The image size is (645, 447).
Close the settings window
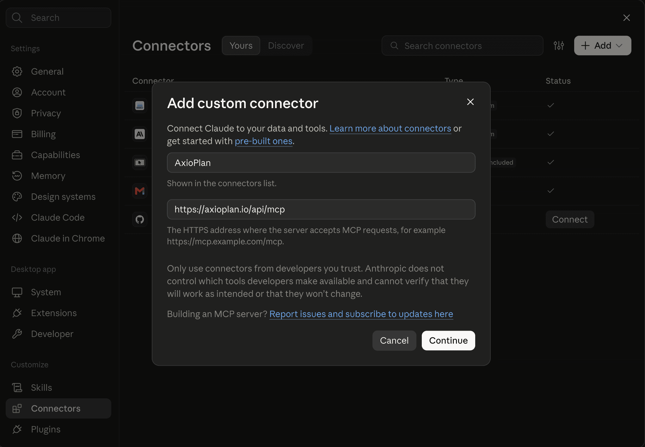click(627, 18)
